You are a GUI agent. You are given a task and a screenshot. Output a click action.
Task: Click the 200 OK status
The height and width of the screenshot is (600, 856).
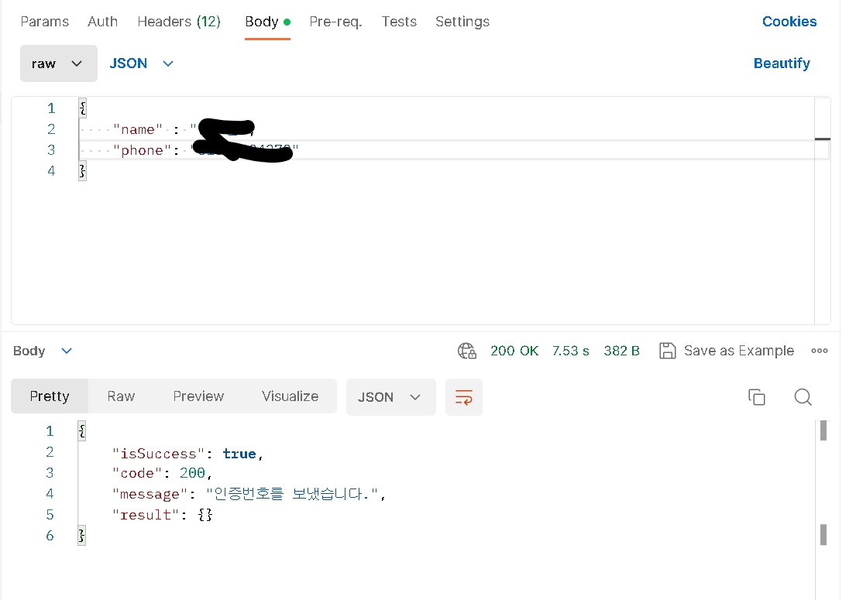[x=514, y=351]
